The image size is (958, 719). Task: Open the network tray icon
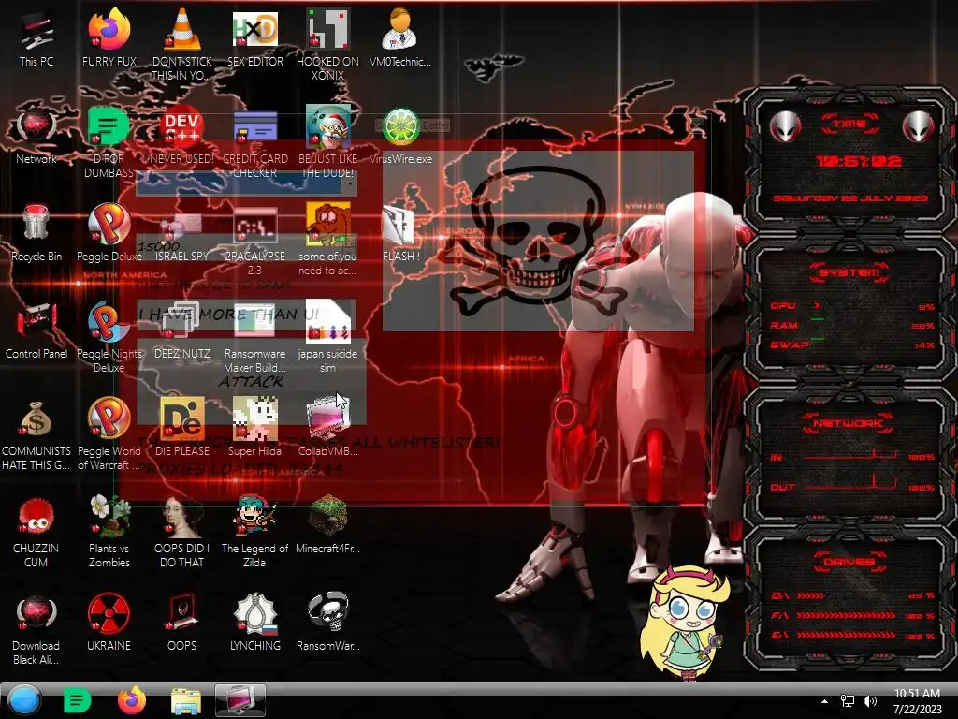point(848,701)
